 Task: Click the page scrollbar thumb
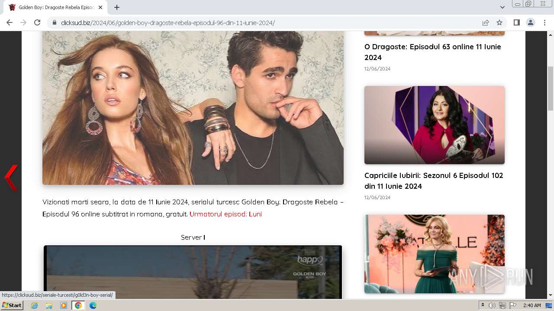tap(551, 89)
